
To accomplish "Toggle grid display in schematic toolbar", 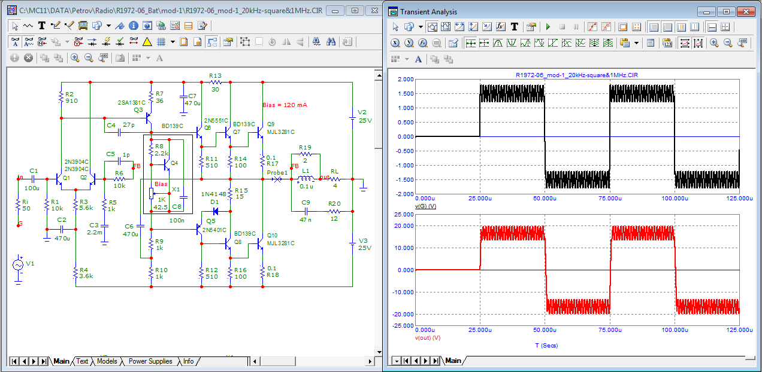I will point(161,42).
